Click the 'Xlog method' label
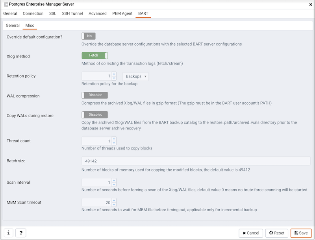Image resolution: width=315 pixels, height=240 pixels. (18, 56)
